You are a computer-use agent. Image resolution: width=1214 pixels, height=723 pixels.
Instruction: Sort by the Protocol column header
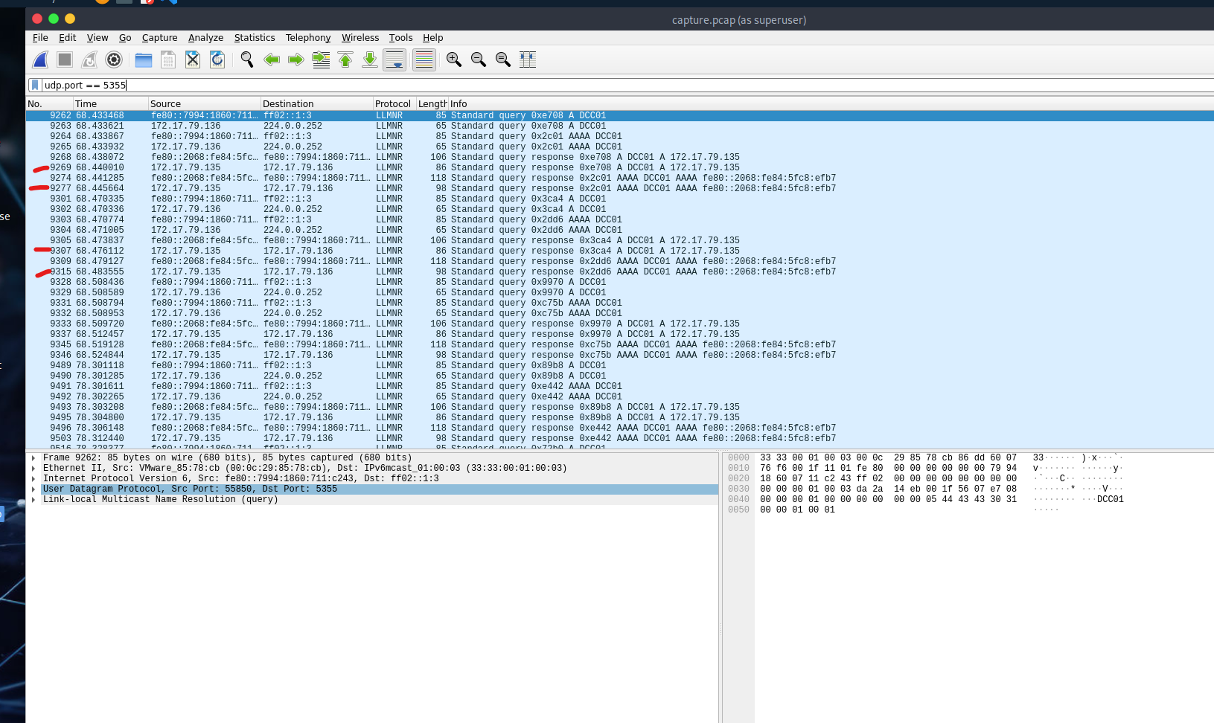tap(394, 104)
